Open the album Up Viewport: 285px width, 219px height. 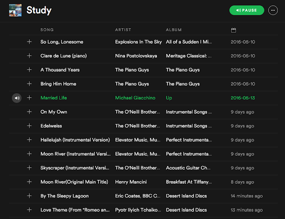pyautogui.click(x=169, y=98)
